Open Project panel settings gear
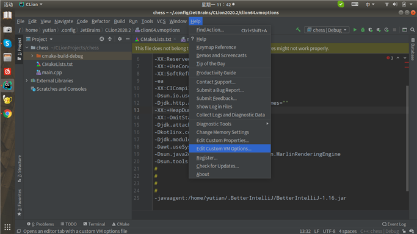 tap(120, 39)
